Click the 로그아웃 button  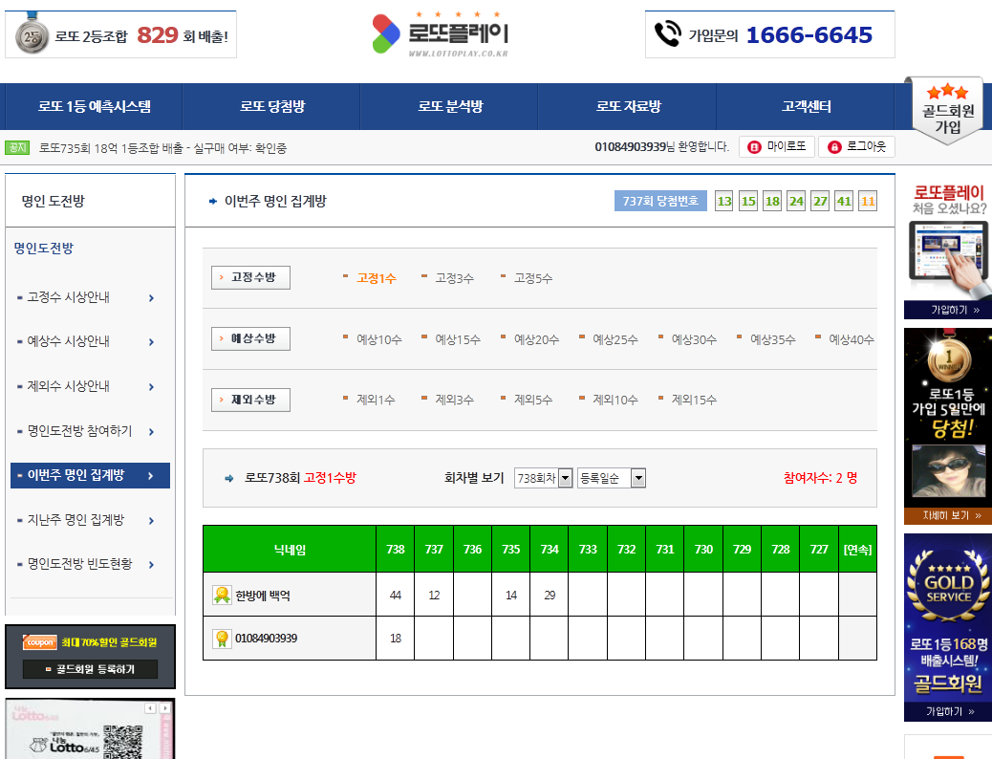point(856,147)
